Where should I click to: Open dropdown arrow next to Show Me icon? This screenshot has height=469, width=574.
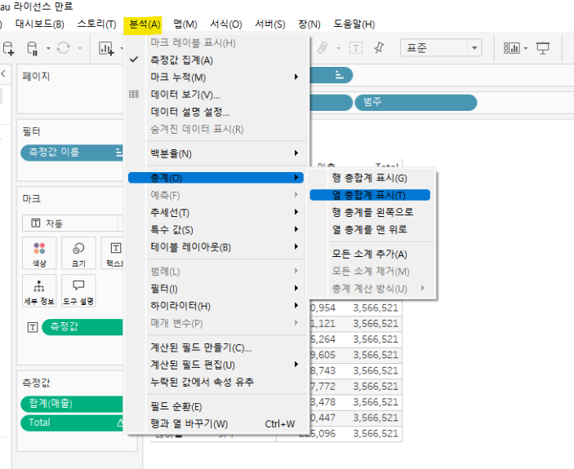click(x=526, y=48)
